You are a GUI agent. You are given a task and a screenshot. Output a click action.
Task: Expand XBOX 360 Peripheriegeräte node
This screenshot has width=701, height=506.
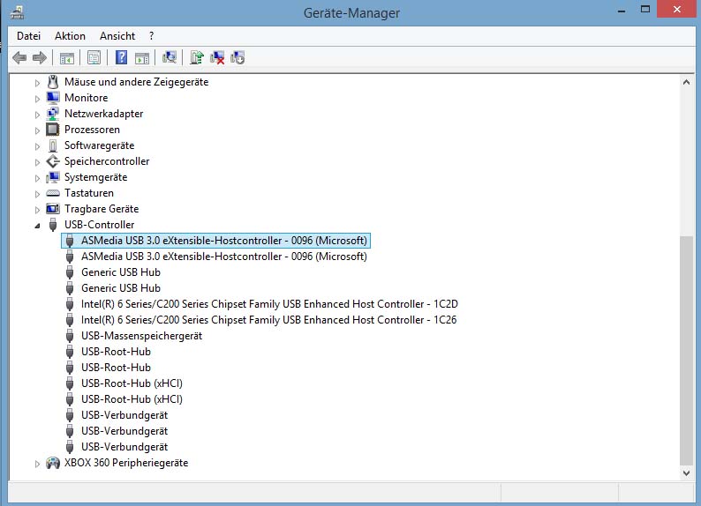pos(38,464)
